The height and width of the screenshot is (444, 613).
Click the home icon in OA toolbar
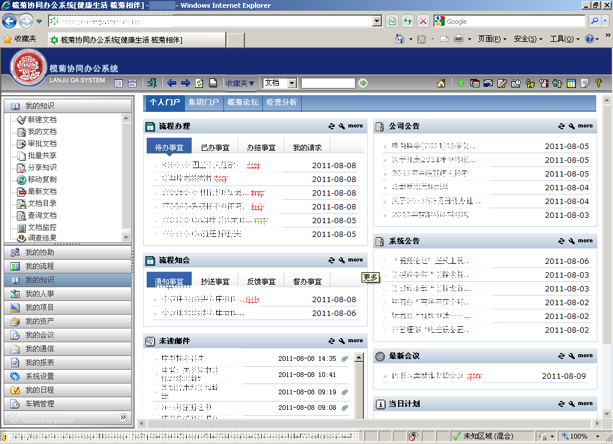(441, 83)
